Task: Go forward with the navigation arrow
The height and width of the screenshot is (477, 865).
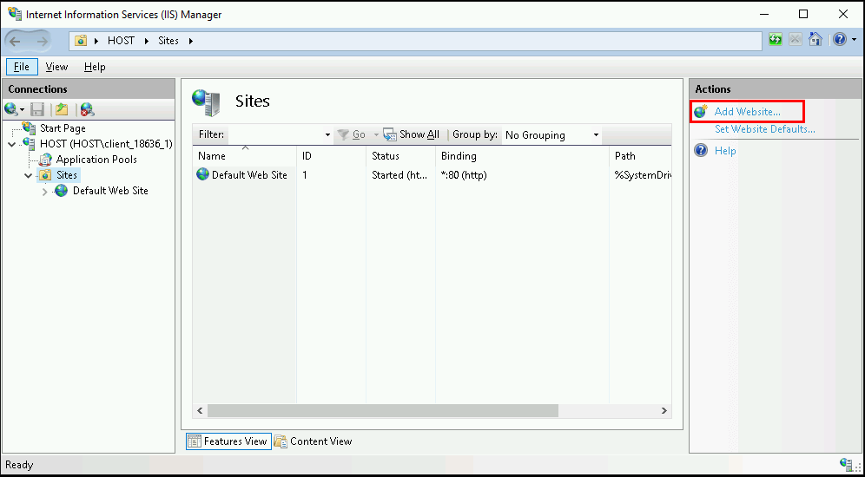Action: click(42, 41)
